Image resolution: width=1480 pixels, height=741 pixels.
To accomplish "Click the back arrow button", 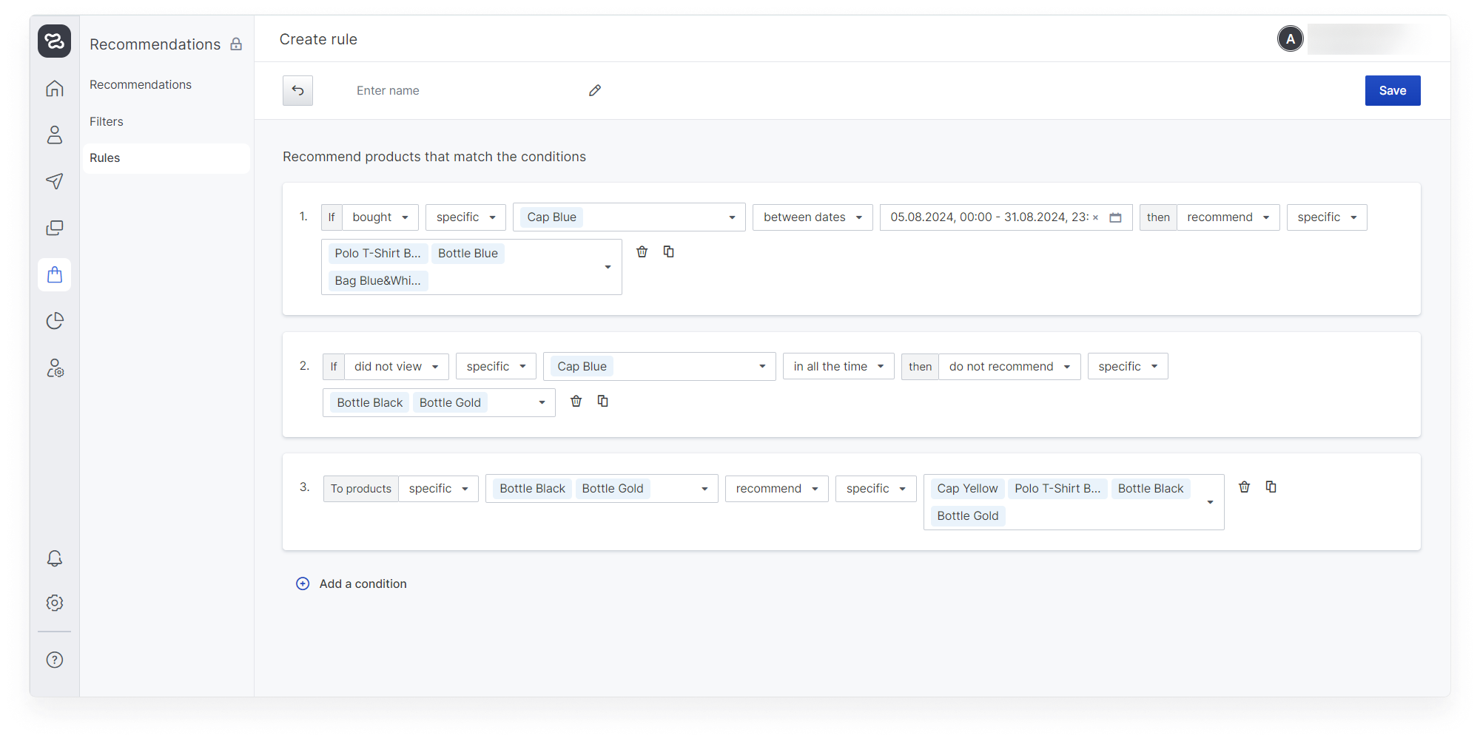I will pyautogui.click(x=297, y=90).
